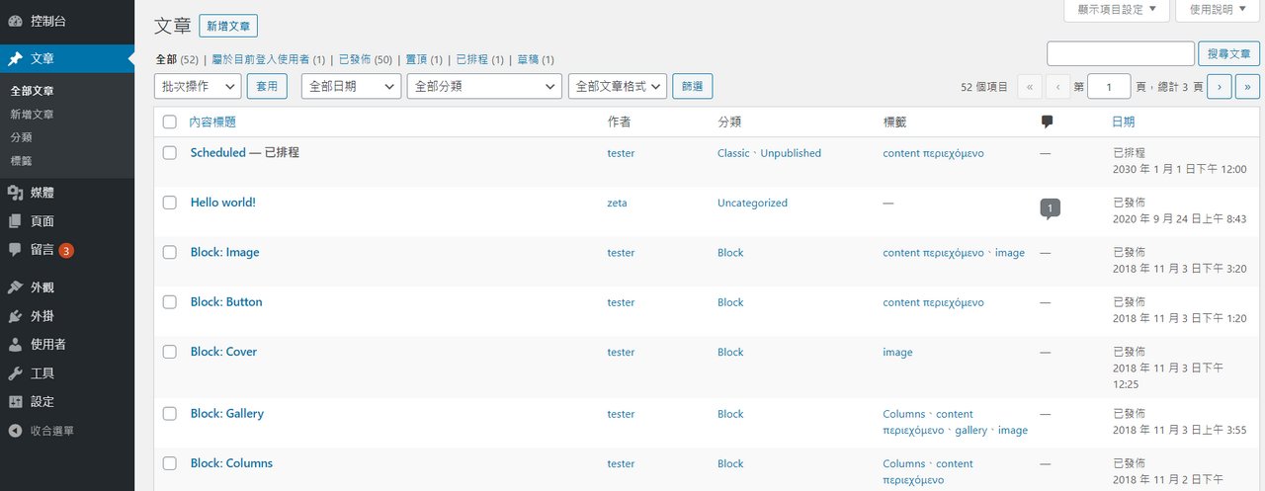Expand the 顯示項目設定 screen options
This screenshot has width=1265, height=491.
pyautogui.click(x=1117, y=10)
